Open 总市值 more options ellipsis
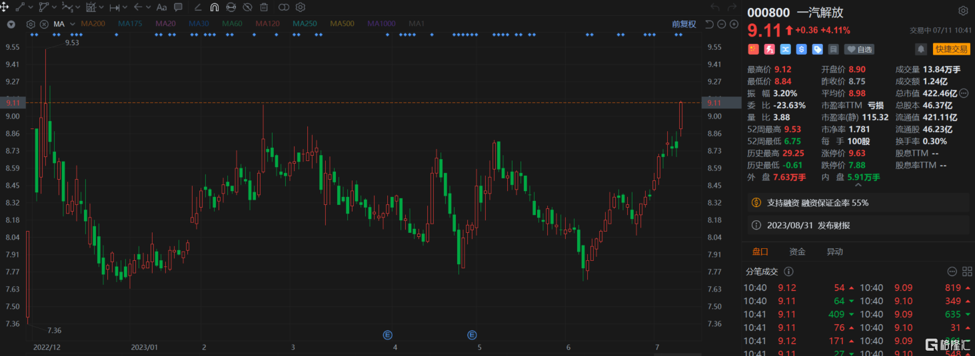This screenshot has width=975, height=356. coord(964,94)
